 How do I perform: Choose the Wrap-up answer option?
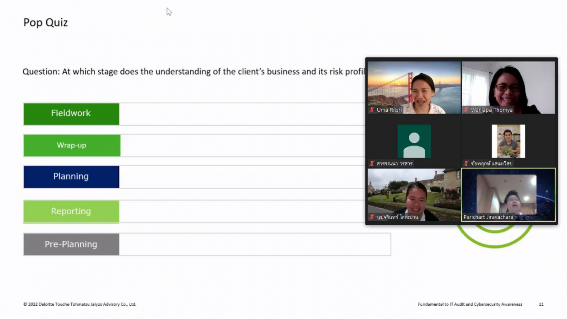71,145
